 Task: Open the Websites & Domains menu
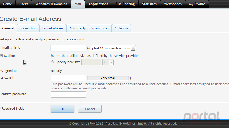tap(52, 4)
